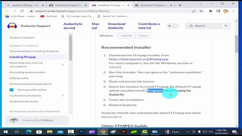Open the extensions puzzle icon
This screenshot has height=136, width=242.
[x=211, y=11]
